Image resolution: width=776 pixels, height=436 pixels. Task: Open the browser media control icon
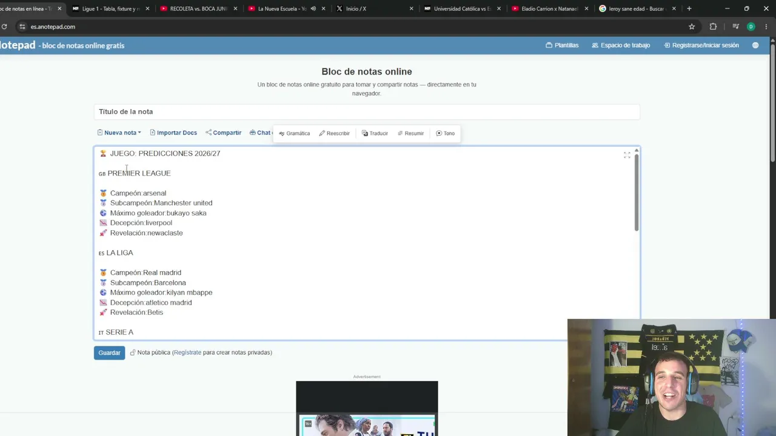[x=735, y=27]
